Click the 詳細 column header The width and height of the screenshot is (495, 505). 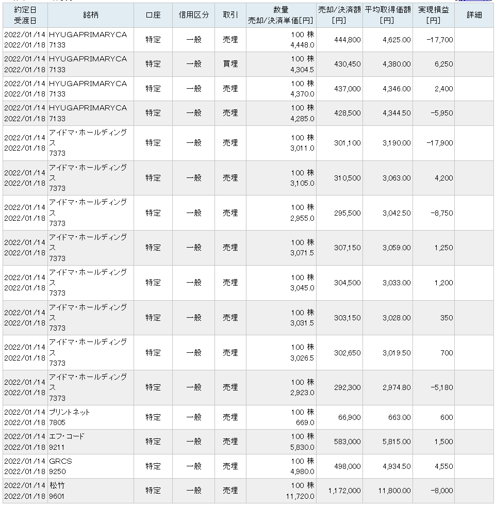click(x=474, y=15)
